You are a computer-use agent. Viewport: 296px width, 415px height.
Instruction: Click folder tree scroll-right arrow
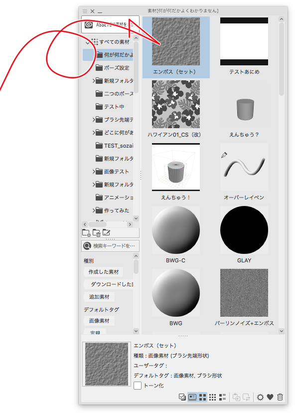click(x=130, y=224)
